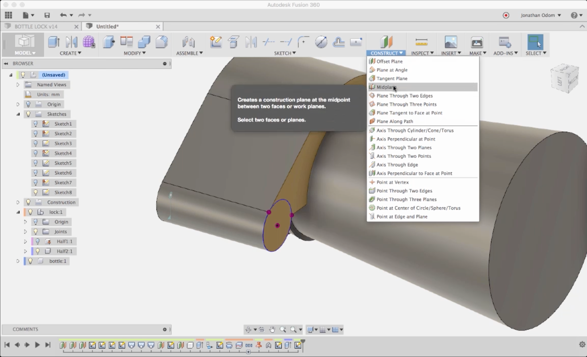The width and height of the screenshot is (587, 357).
Task: Select Midplane from Construct menu
Action: click(x=385, y=87)
